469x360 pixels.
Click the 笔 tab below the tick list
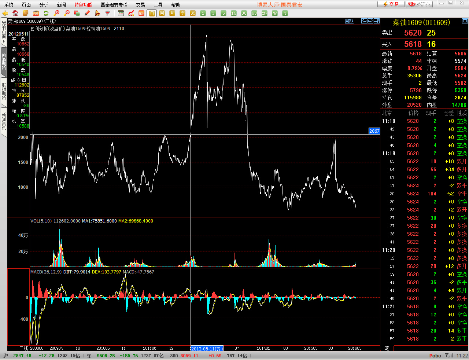tap(387, 348)
